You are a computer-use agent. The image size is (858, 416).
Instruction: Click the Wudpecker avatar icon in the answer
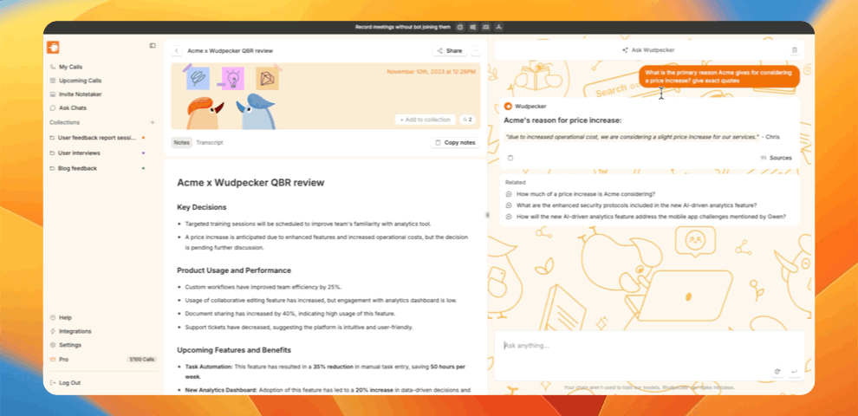[x=508, y=107]
